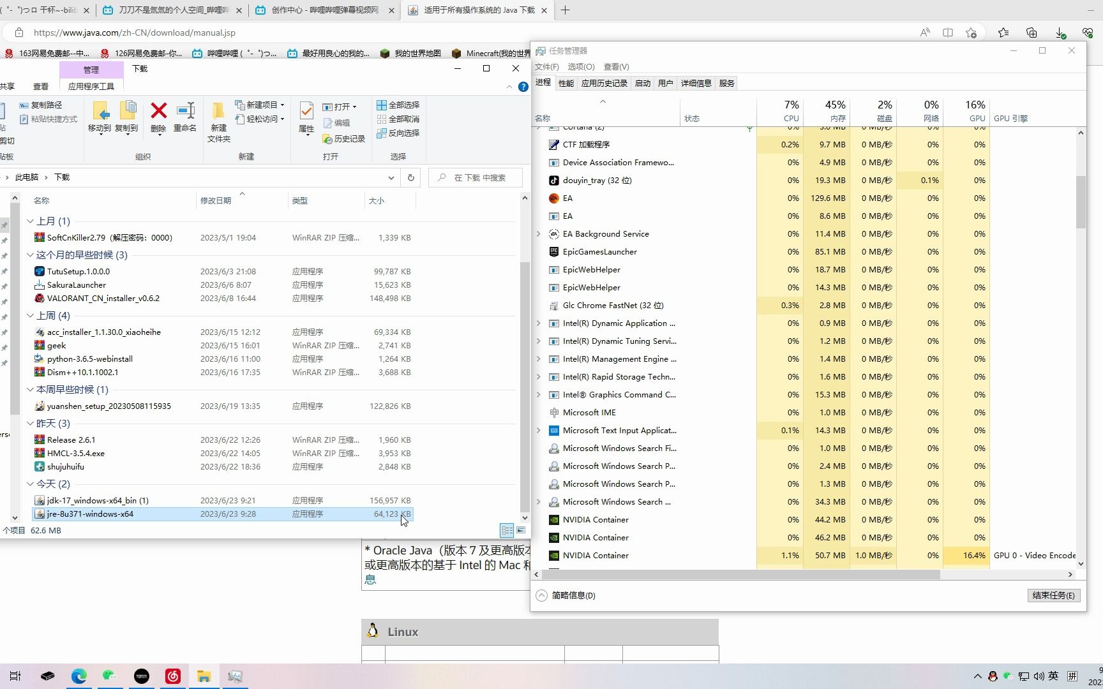Collapse the 这个月的早些时候 (3) group

[30, 255]
